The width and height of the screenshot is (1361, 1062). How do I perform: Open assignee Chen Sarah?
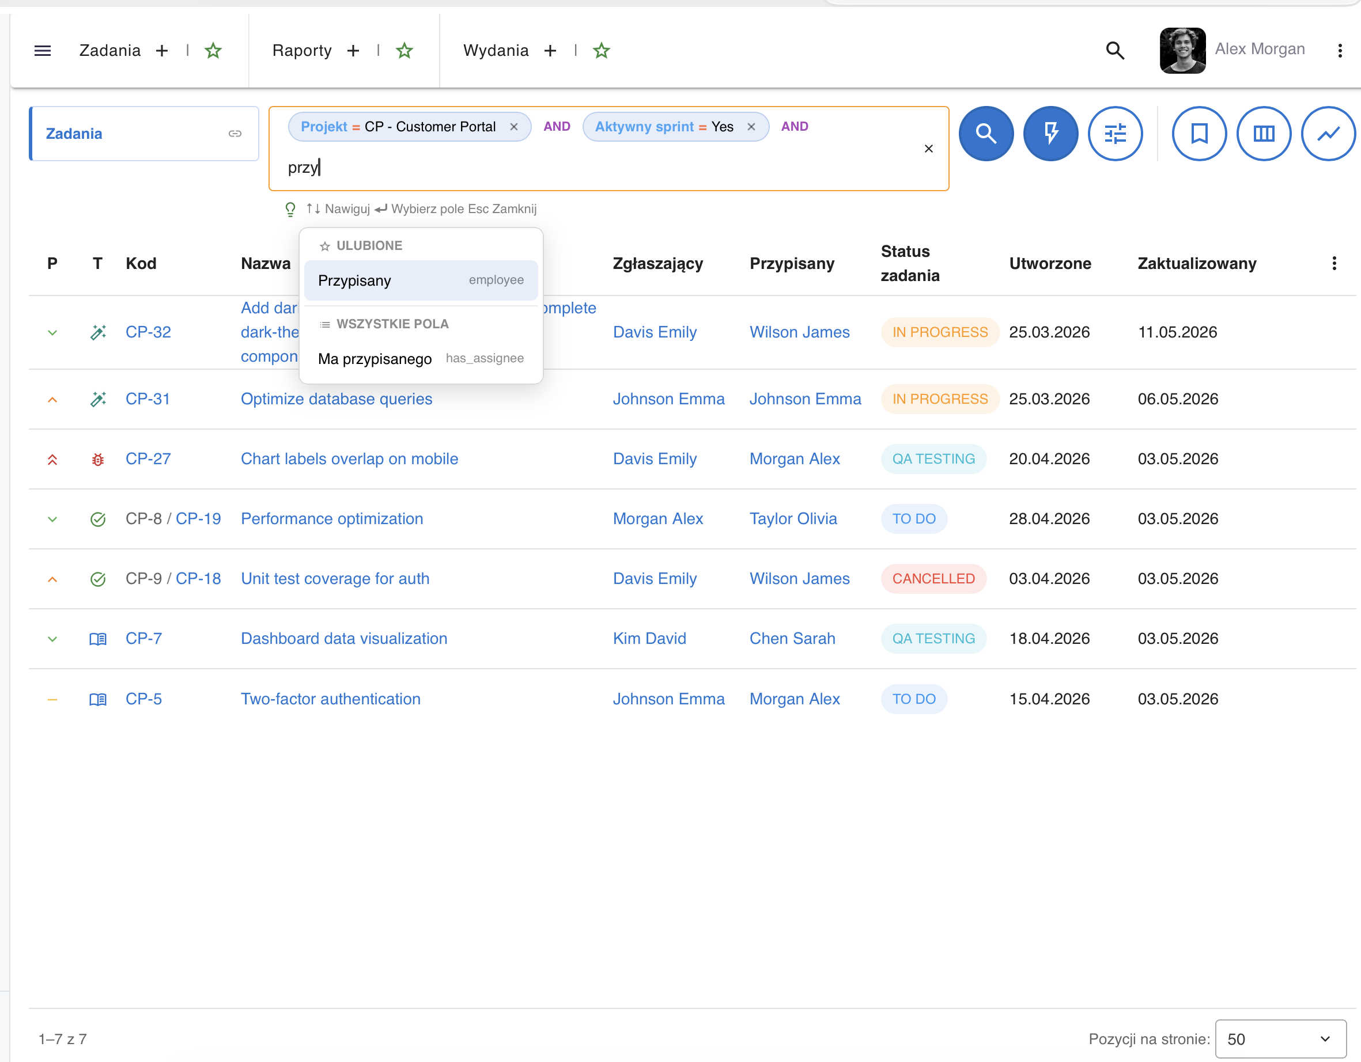click(792, 639)
